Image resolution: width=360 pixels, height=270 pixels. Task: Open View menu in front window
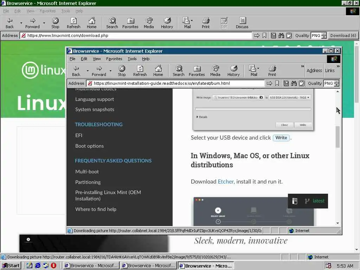tap(97, 59)
